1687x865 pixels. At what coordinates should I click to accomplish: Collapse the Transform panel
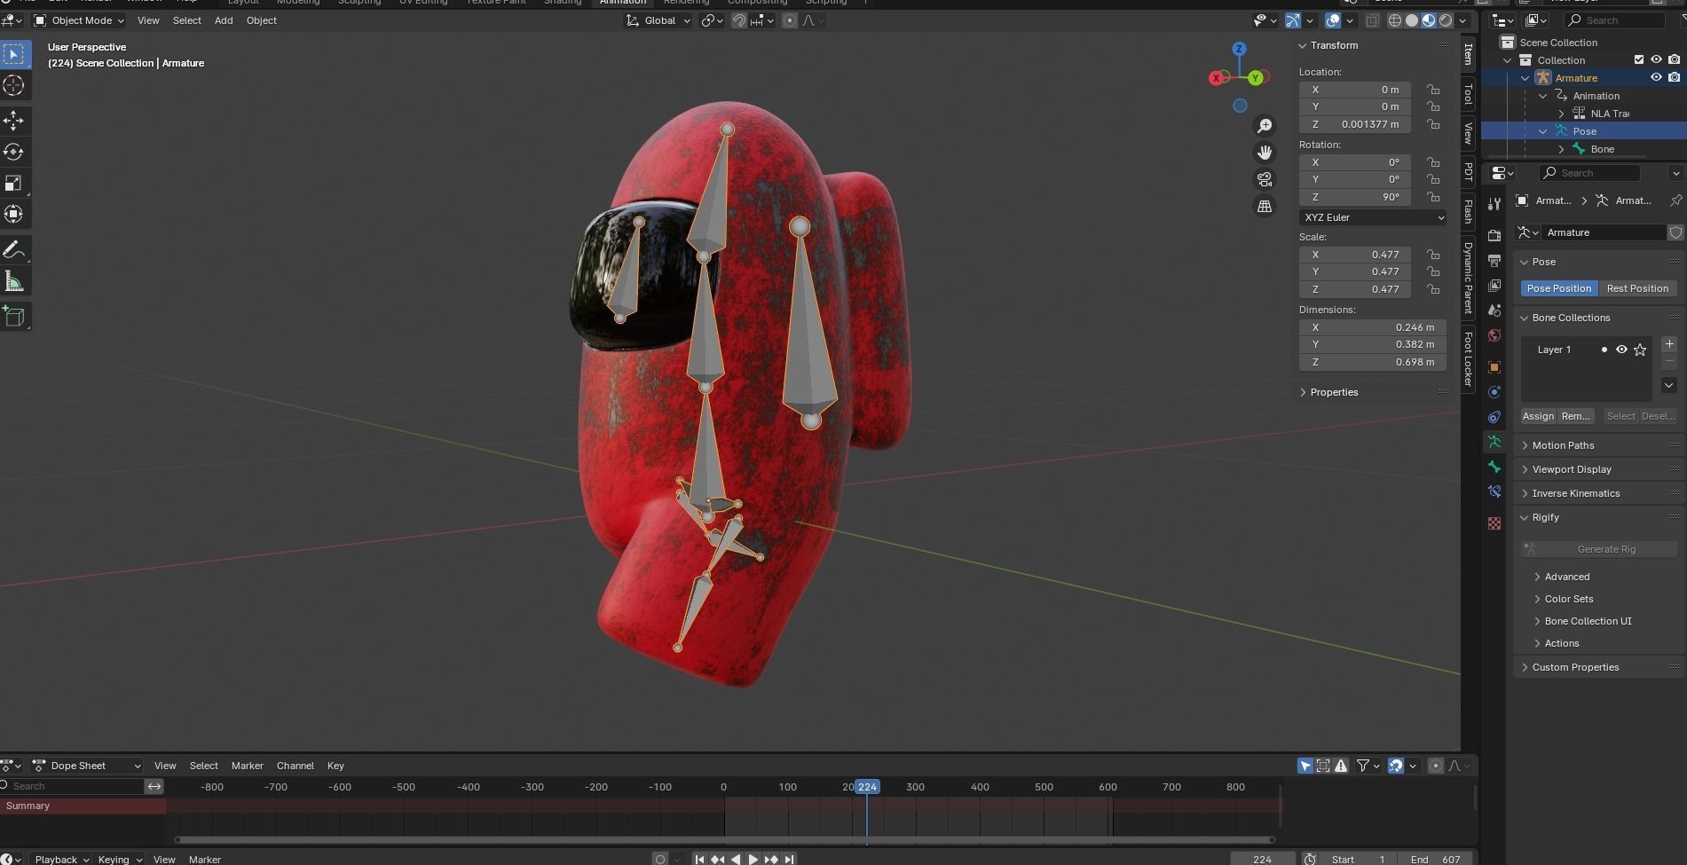coord(1303,45)
